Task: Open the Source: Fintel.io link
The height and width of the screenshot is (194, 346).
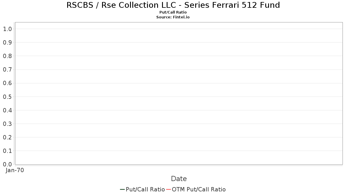Action: click(x=173, y=17)
